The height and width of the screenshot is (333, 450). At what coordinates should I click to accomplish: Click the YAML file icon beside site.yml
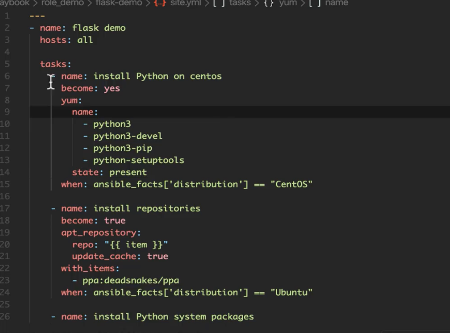pyautogui.click(x=160, y=3)
